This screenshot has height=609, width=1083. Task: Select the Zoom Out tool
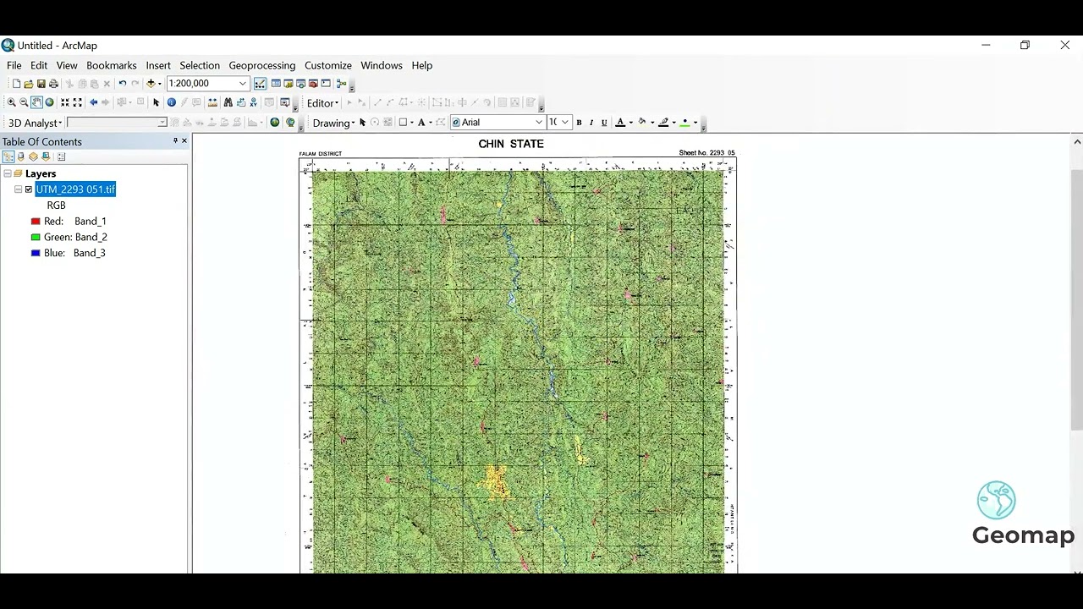pyautogui.click(x=24, y=102)
